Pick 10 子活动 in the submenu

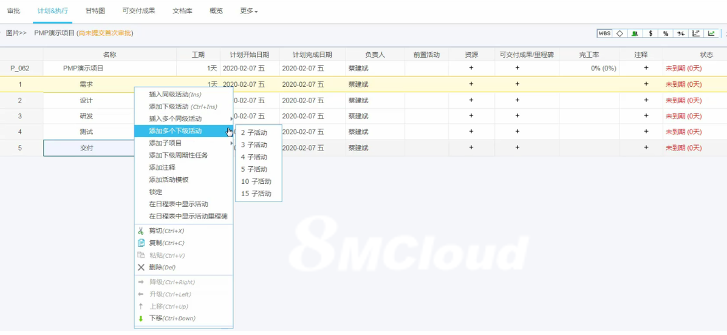click(256, 181)
